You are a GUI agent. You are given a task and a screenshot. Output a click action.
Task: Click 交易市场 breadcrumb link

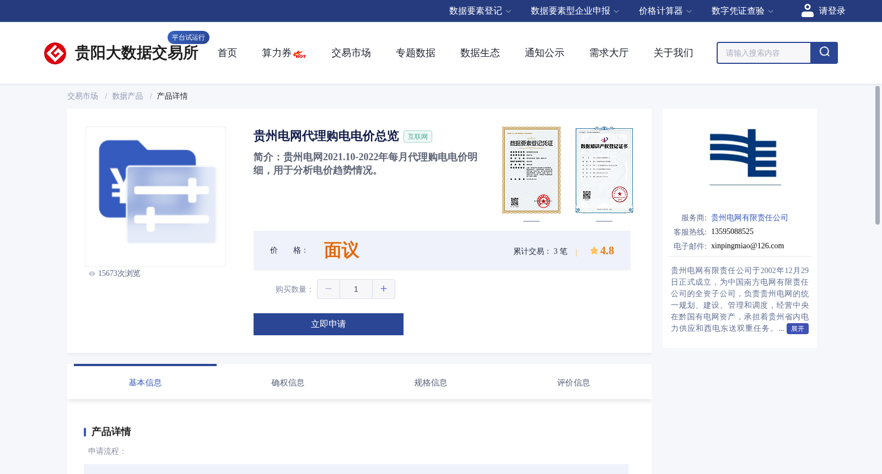click(83, 96)
